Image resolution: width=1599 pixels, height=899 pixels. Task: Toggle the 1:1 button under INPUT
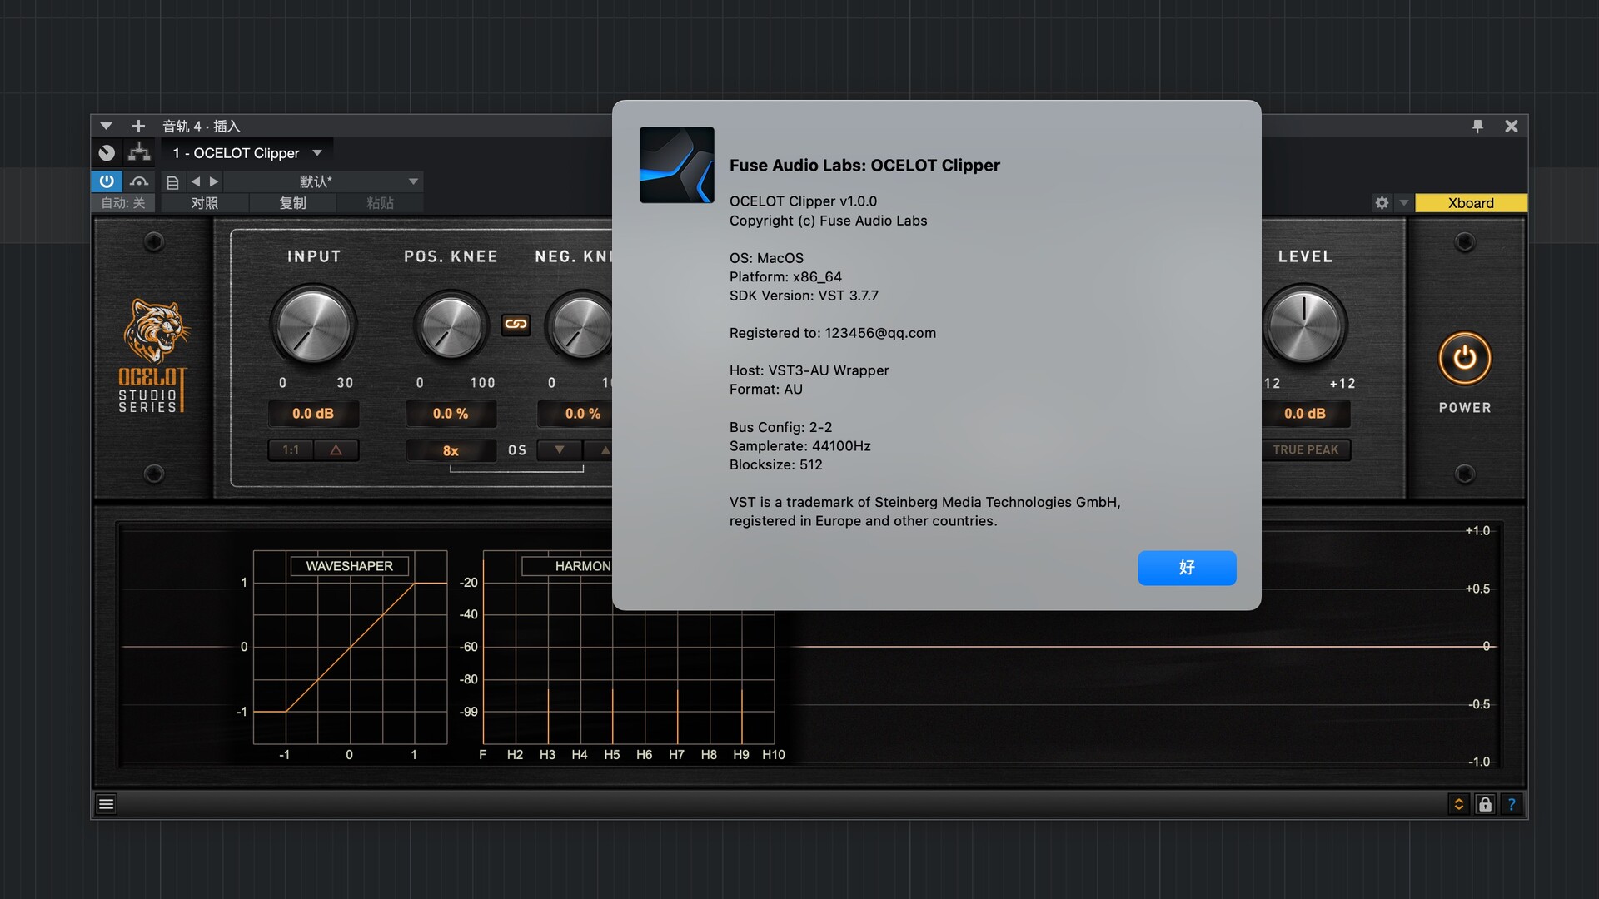tap(291, 450)
